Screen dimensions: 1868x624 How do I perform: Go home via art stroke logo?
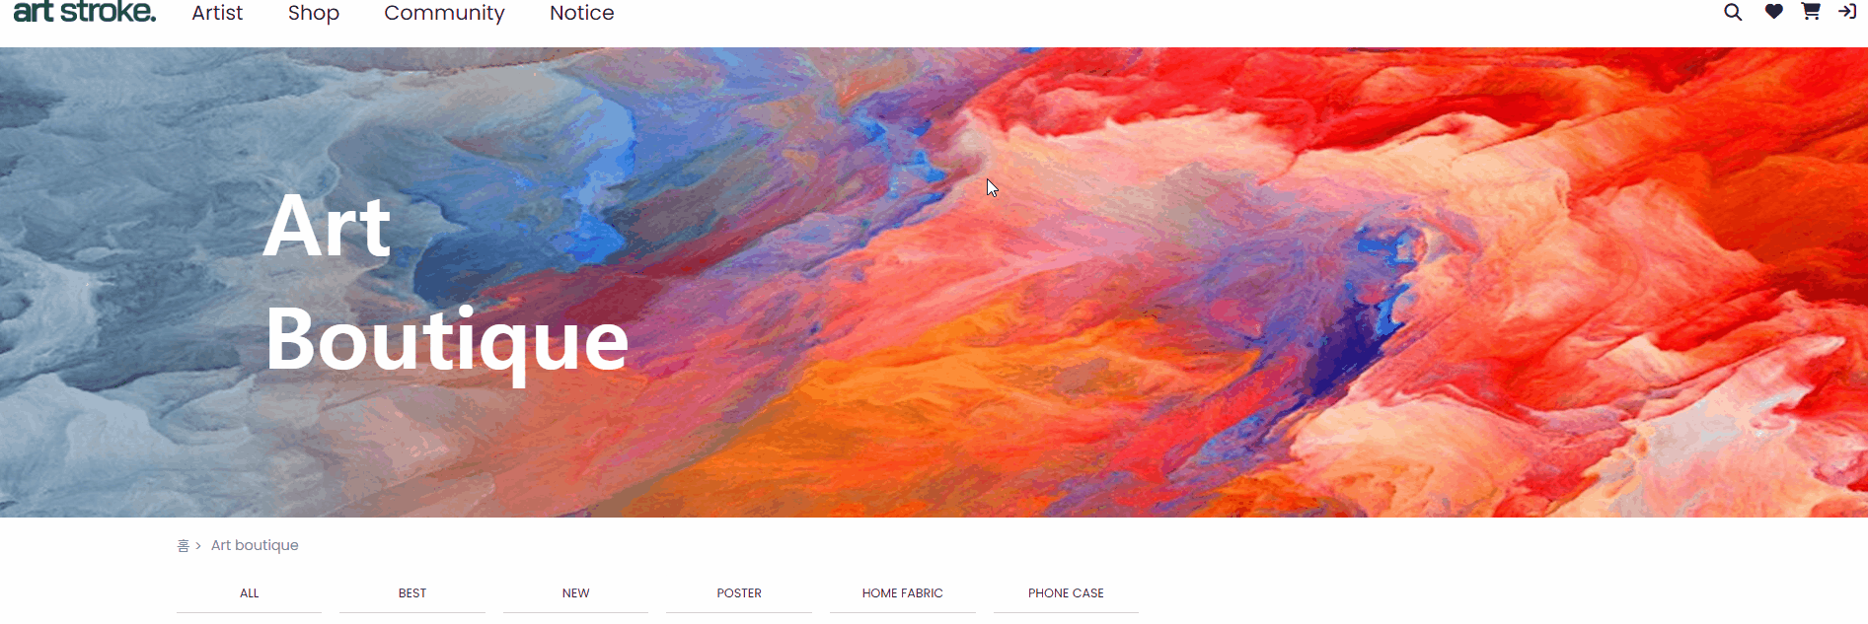click(x=85, y=12)
